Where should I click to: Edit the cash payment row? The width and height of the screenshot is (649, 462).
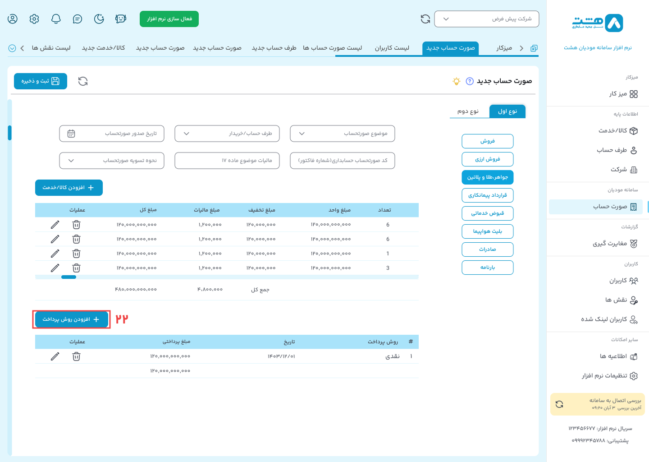[55, 356]
